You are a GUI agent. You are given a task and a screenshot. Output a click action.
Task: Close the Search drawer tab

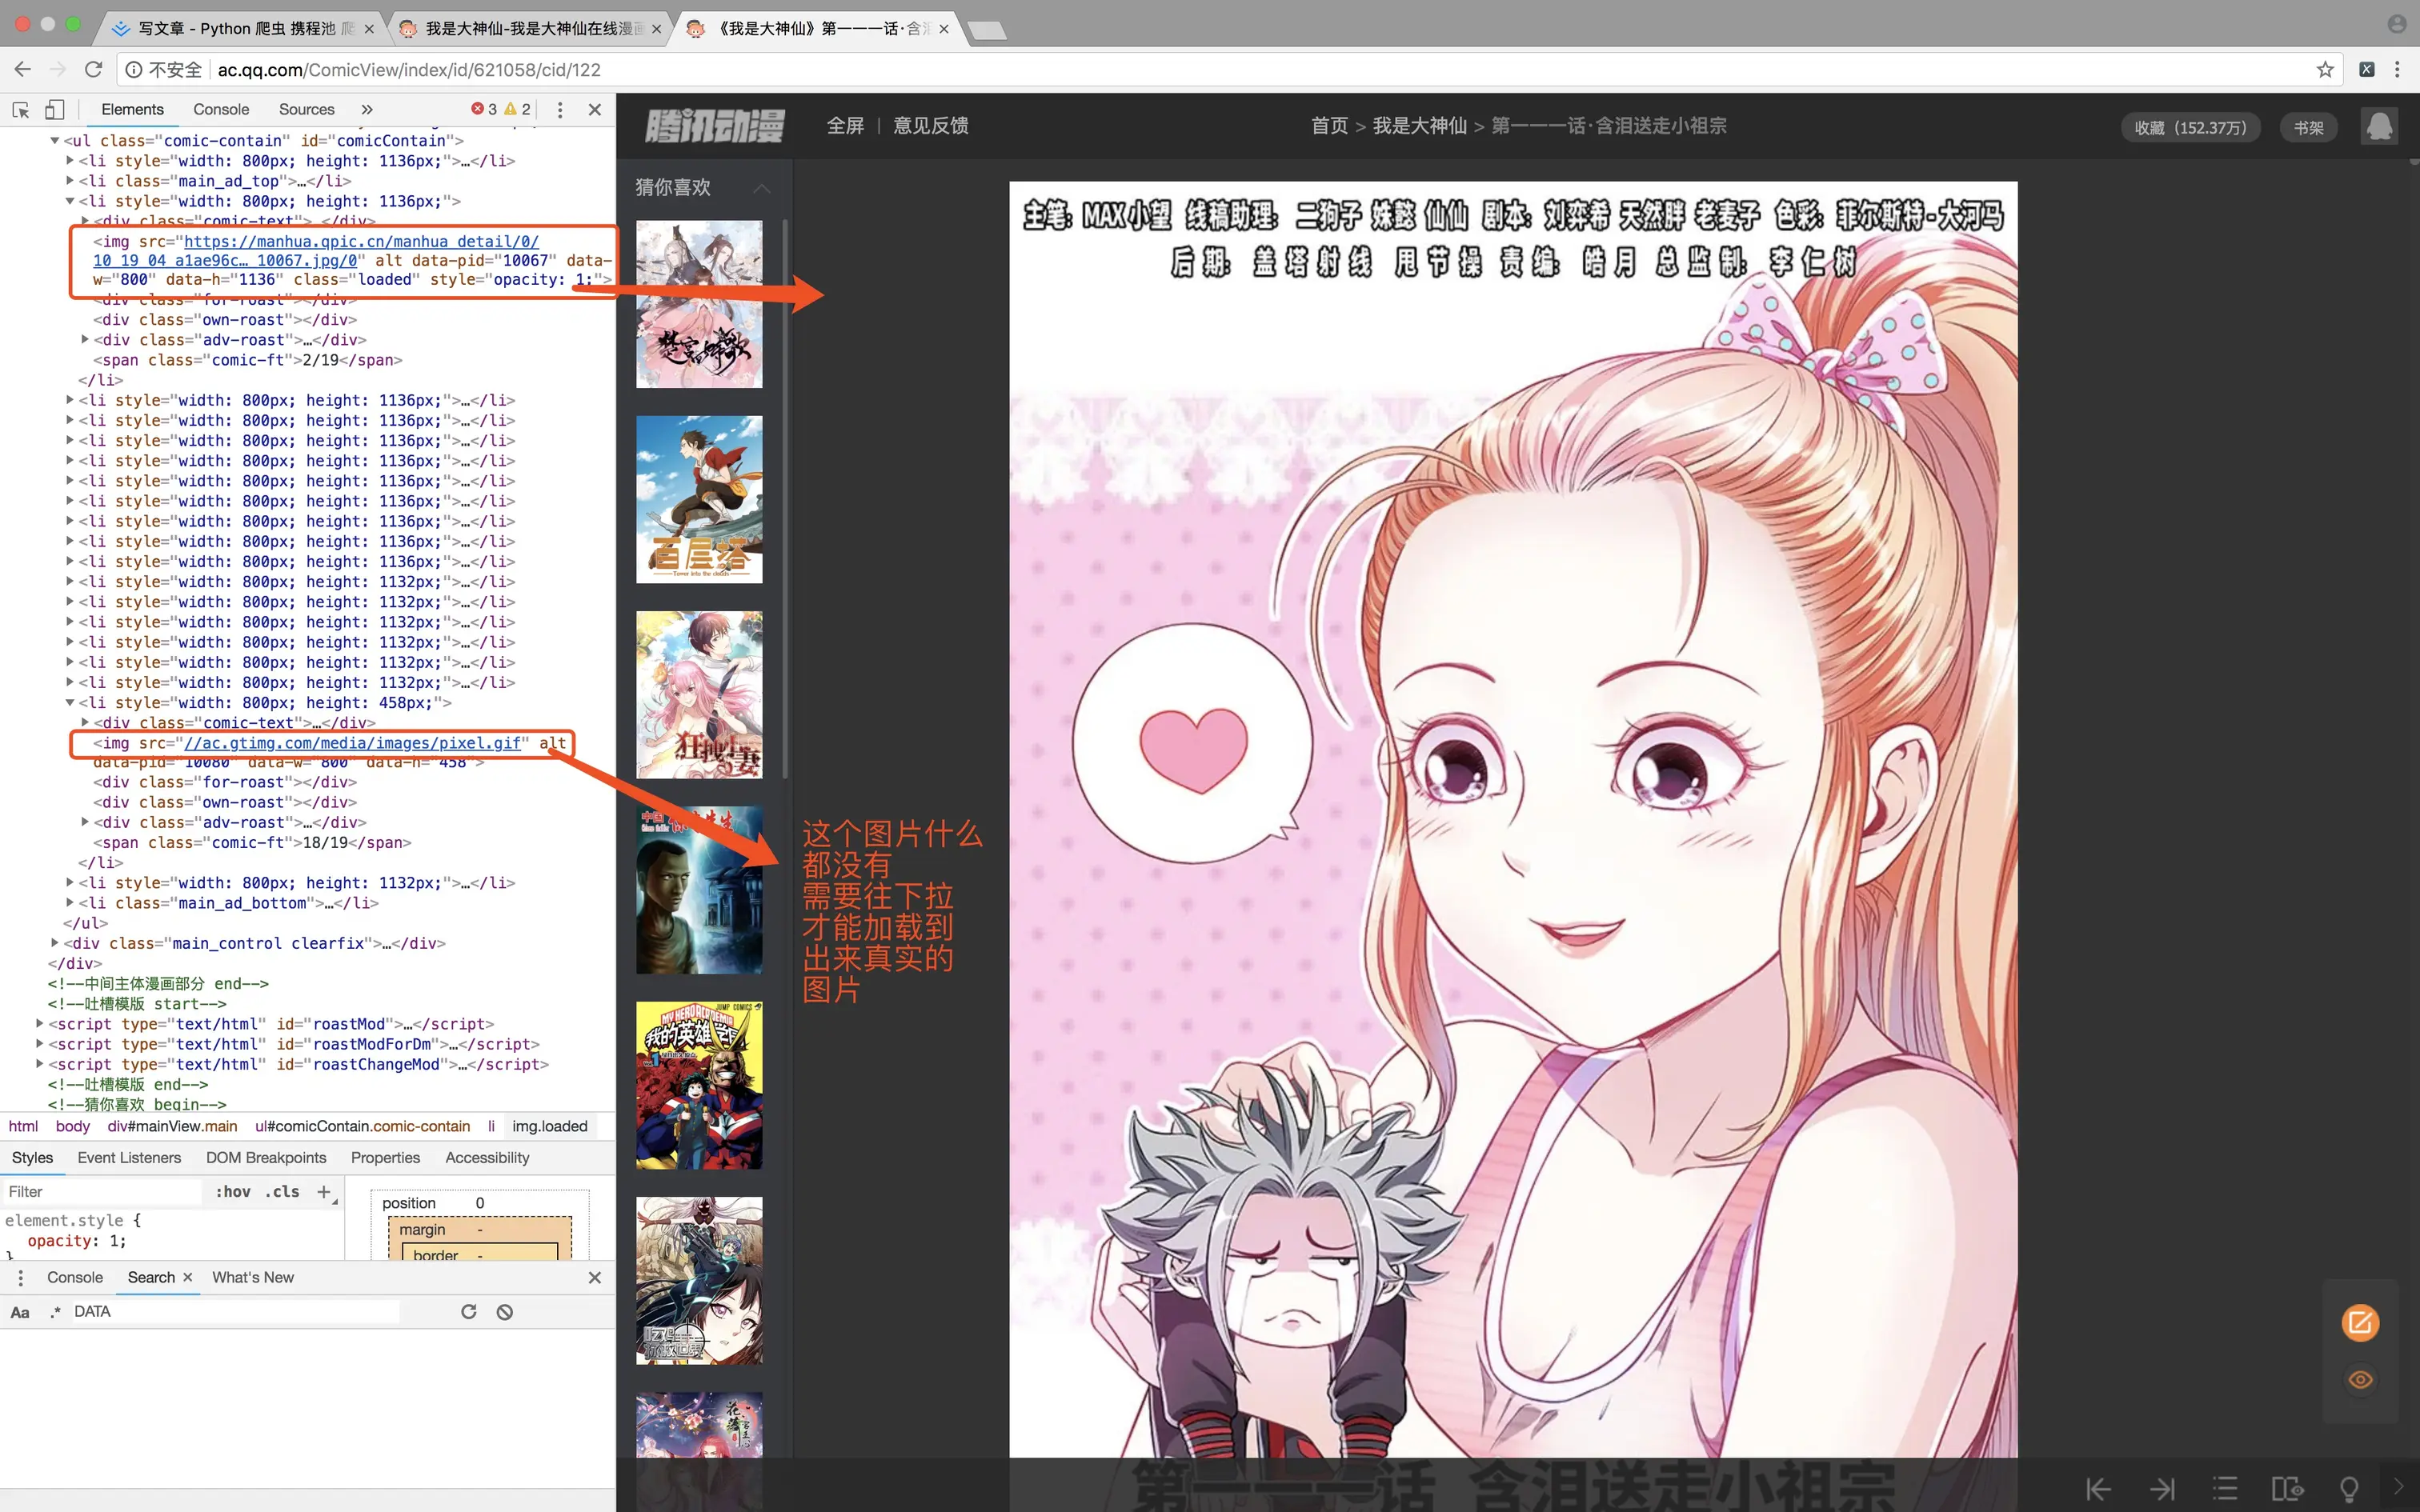coord(187,1277)
